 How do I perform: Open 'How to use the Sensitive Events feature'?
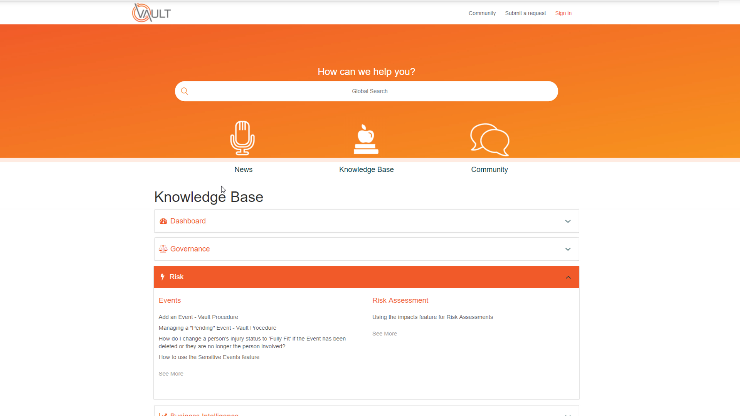coord(209,357)
